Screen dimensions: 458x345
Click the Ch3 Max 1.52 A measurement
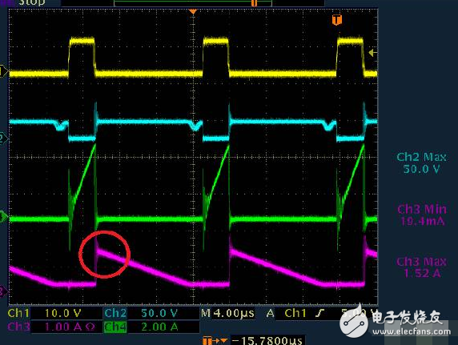coord(421,267)
